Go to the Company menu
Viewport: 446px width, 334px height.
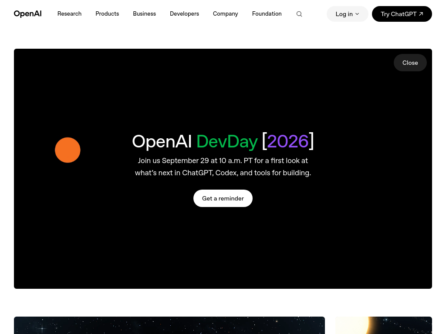point(225,13)
